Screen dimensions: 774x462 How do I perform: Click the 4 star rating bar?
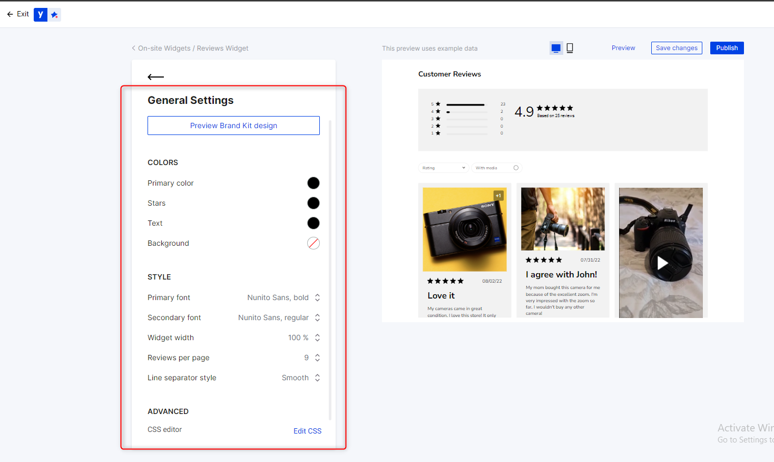click(467, 112)
